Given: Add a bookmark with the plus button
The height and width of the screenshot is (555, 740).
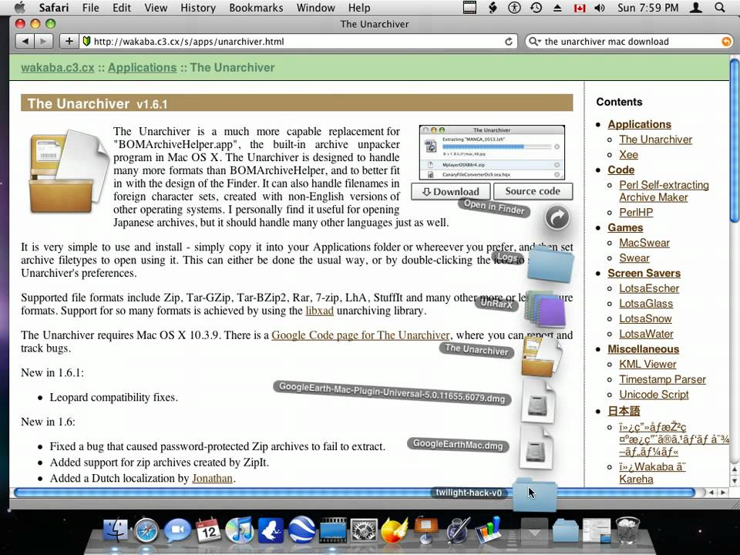Looking at the screenshot, I should (x=69, y=42).
